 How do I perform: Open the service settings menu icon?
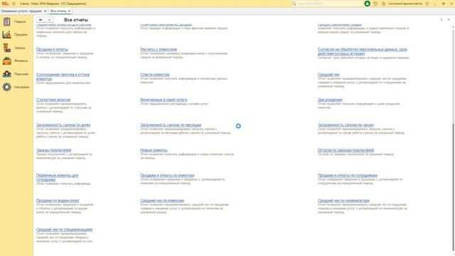point(427,4)
